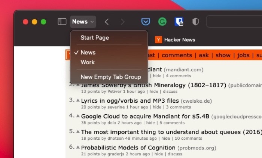
Task: Open the Pocket extension icon
Action: click(x=146, y=22)
